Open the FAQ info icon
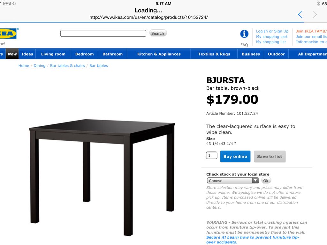This screenshot has width=327, height=245. tap(244, 34)
